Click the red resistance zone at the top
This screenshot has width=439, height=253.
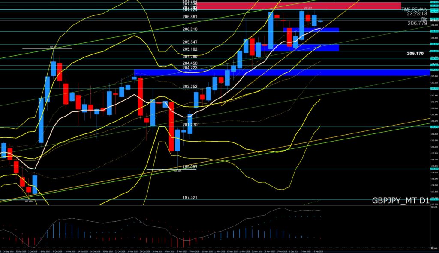point(299,6)
